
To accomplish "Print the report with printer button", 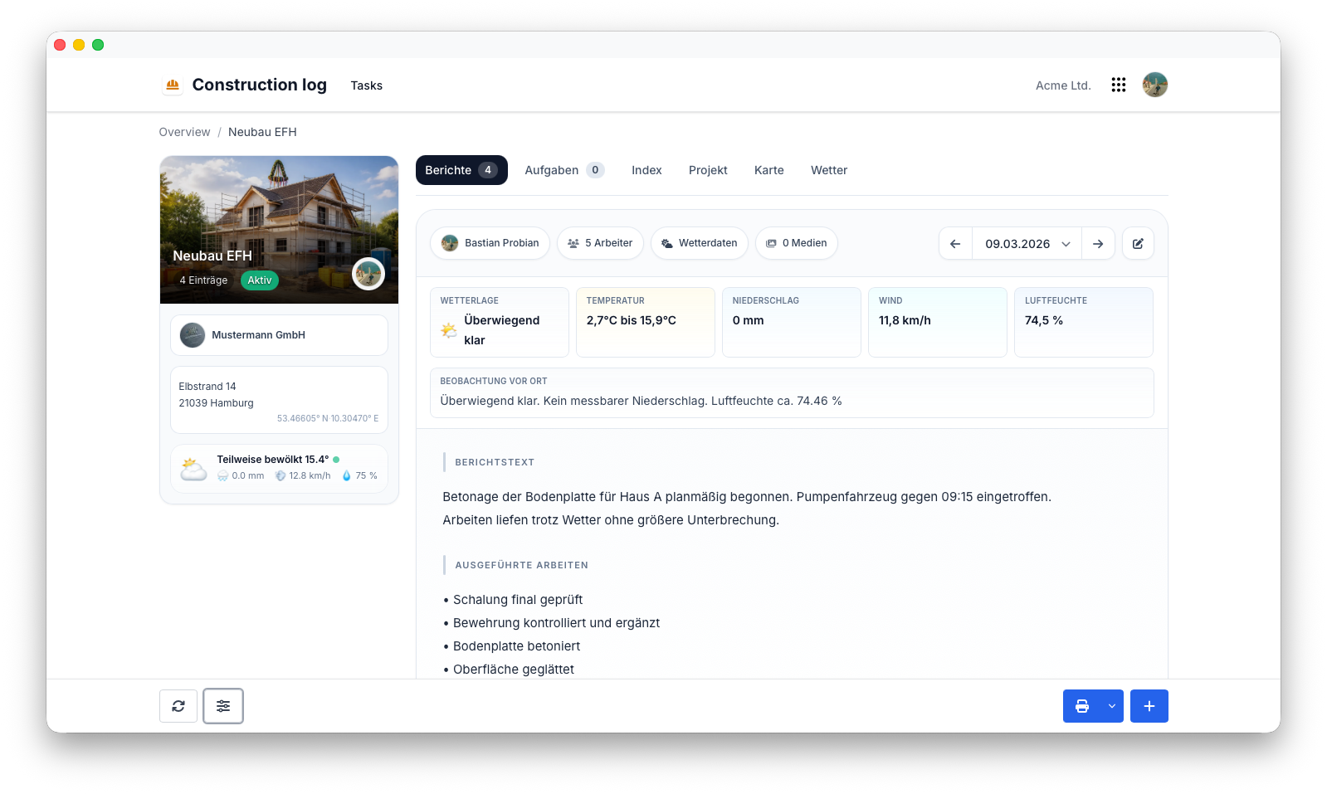I will pyautogui.click(x=1082, y=706).
